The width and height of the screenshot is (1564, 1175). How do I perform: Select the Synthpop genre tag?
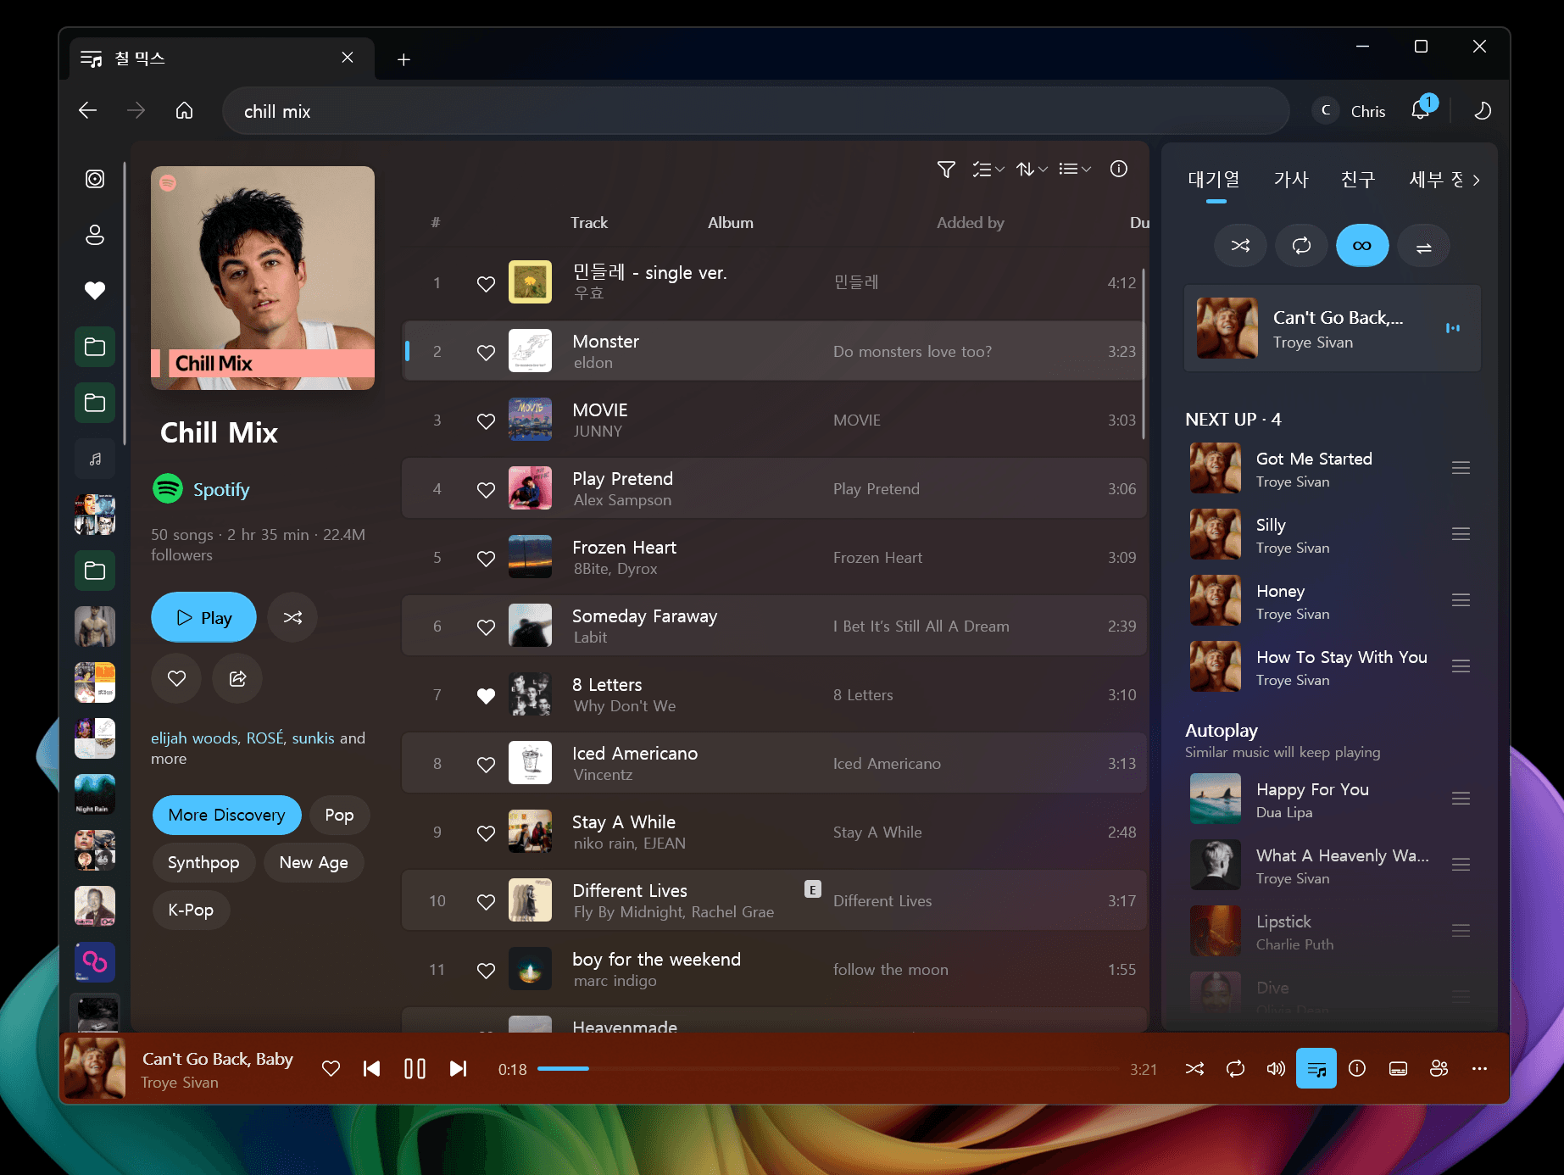point(203,862)
